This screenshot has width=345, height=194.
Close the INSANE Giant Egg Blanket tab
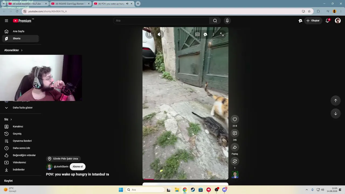(88, 4)
